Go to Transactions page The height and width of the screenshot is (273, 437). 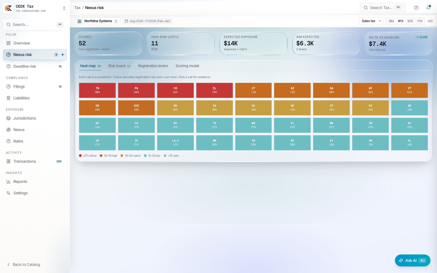pos(35,161)
